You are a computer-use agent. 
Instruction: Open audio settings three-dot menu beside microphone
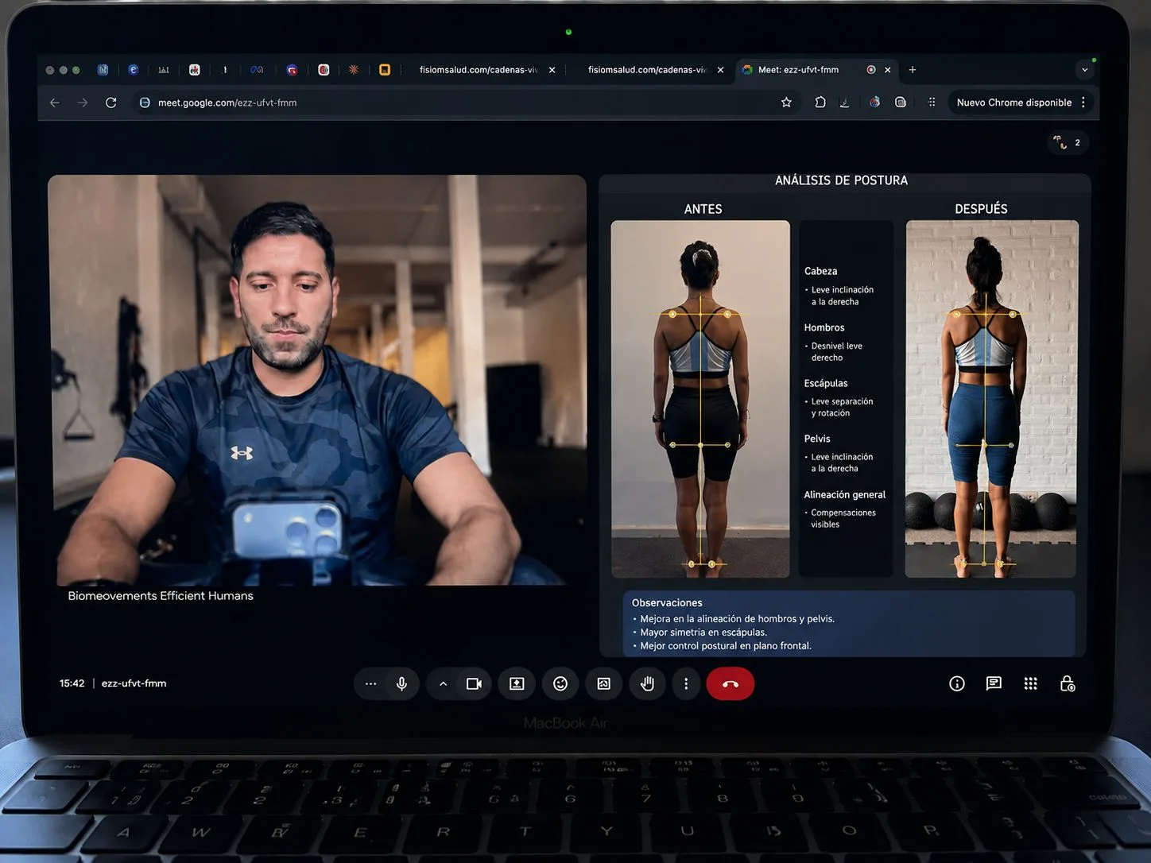point(370,683)
